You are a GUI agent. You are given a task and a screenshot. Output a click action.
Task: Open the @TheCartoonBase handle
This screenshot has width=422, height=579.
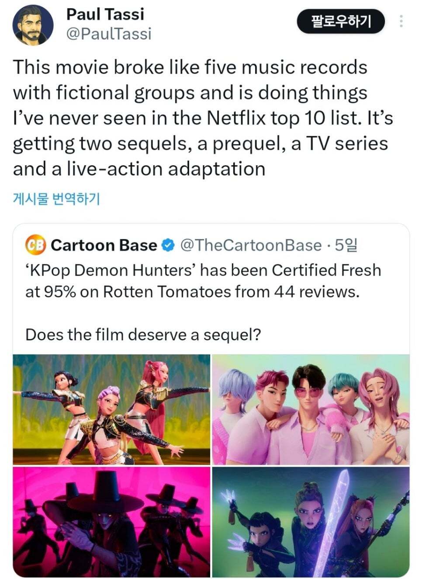coord(251,246)
